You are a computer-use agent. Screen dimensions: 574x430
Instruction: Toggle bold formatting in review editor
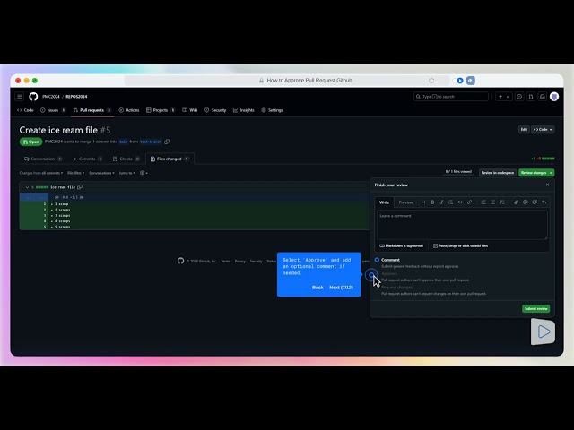click(x=432, y=202)
